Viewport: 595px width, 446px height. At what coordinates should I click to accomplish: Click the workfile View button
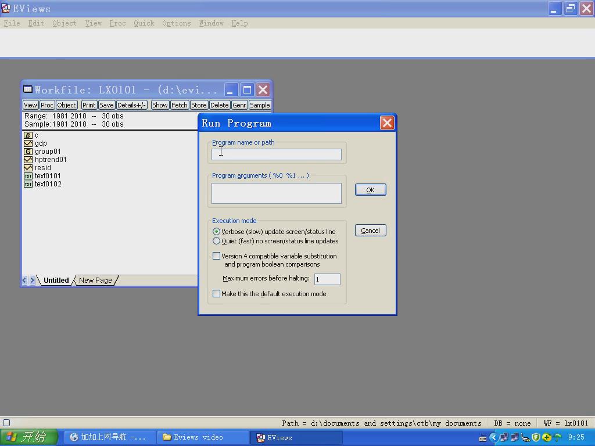pos(30,105)
